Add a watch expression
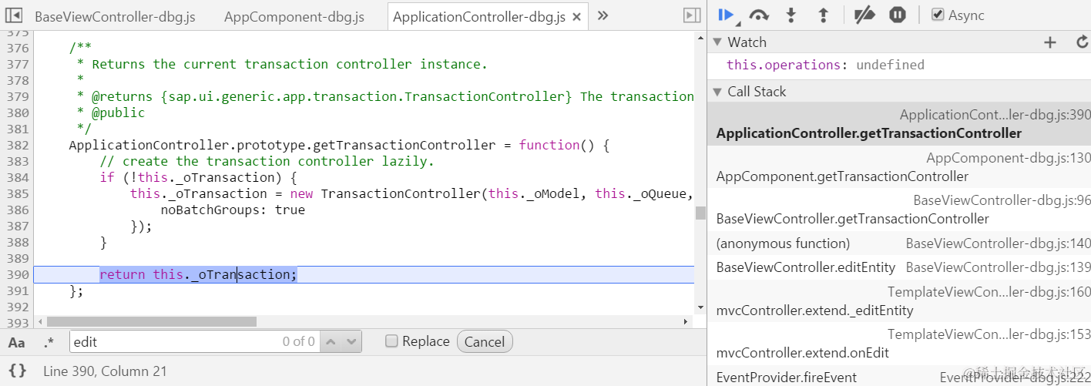The height and width of the screenshot is (386, 1091). pos(1049,42)
